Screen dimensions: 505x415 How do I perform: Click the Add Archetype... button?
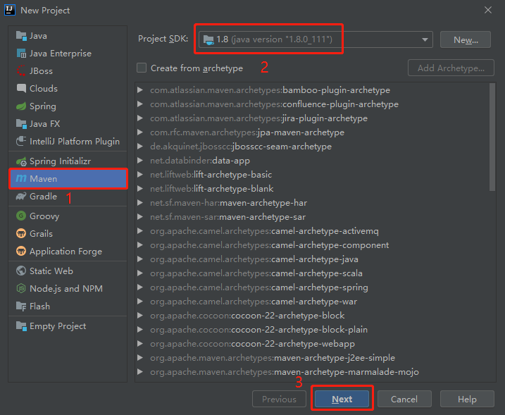pos(451,68)
